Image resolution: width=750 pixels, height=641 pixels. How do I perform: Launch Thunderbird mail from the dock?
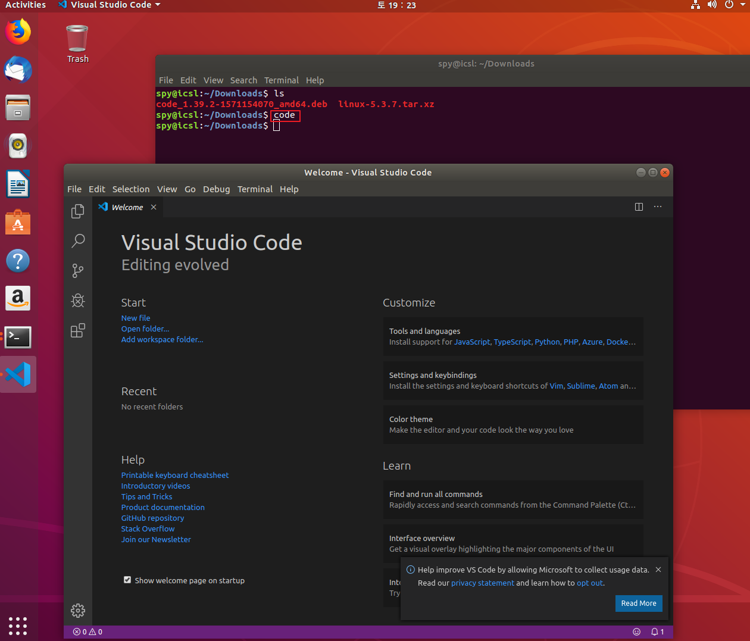pos(18,70)
